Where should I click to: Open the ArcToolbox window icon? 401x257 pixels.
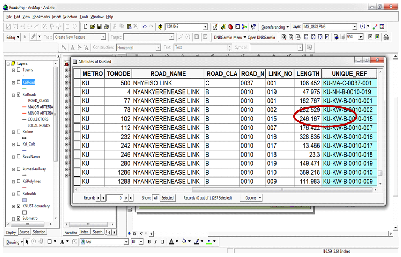click(x=230, y=27)
